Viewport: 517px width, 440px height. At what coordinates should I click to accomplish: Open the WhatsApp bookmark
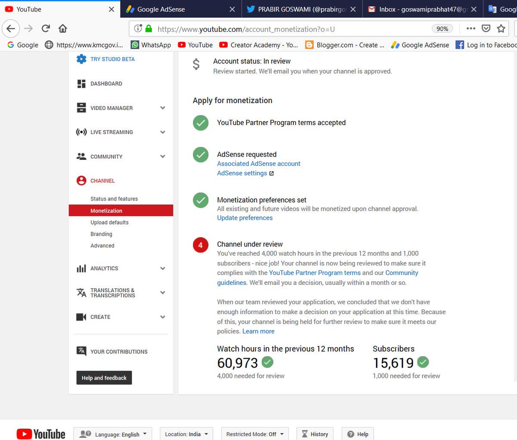[x=151, y=45]
